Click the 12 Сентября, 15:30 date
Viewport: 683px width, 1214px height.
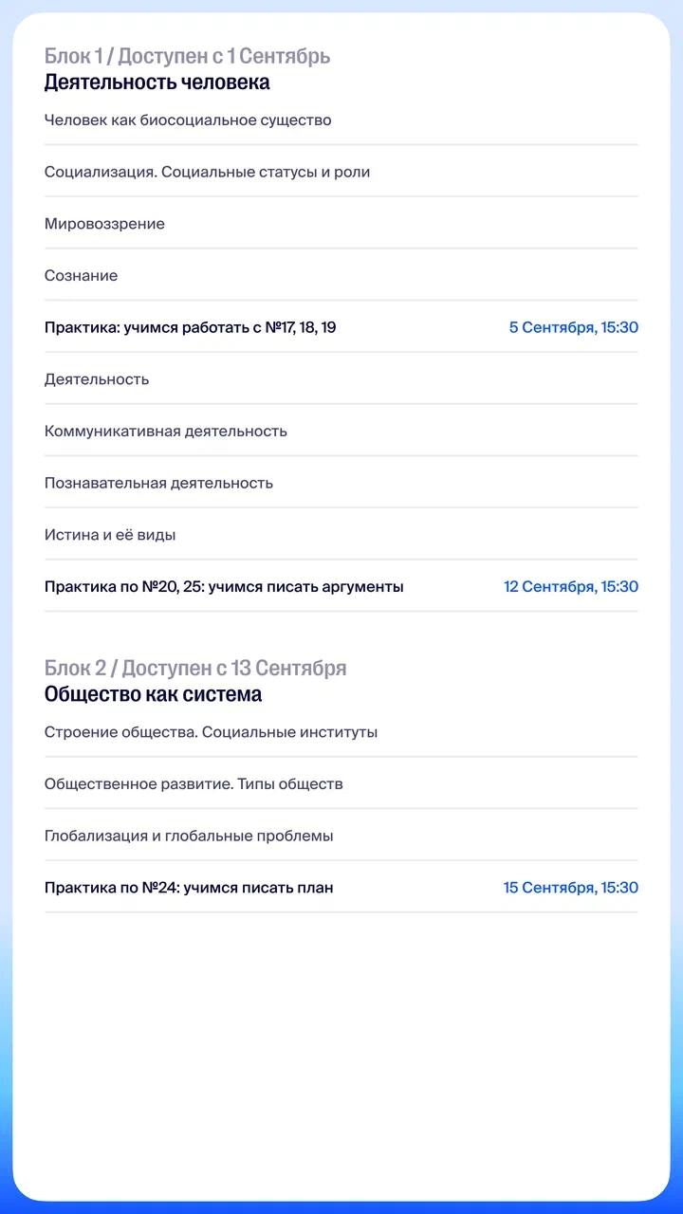571,587
